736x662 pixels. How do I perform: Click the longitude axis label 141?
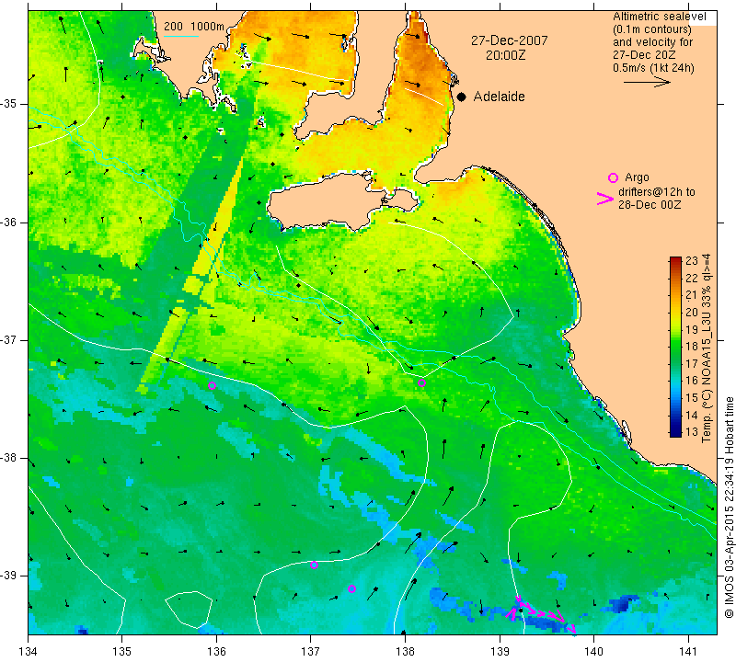point(688,651)
